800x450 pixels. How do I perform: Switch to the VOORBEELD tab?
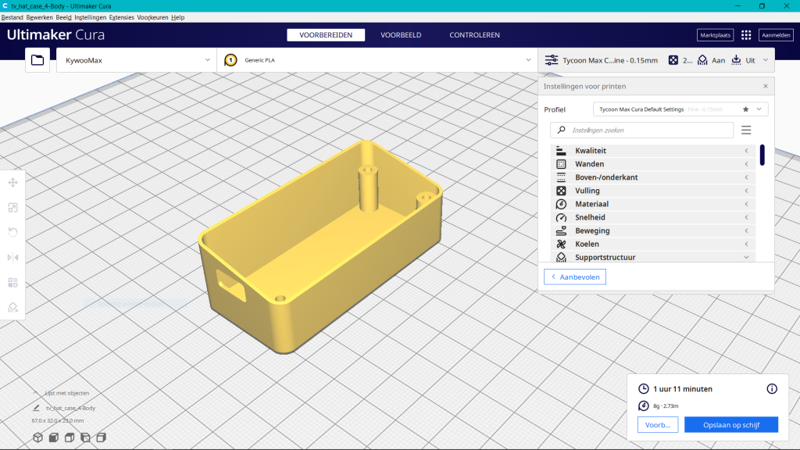tap(401, 35)
